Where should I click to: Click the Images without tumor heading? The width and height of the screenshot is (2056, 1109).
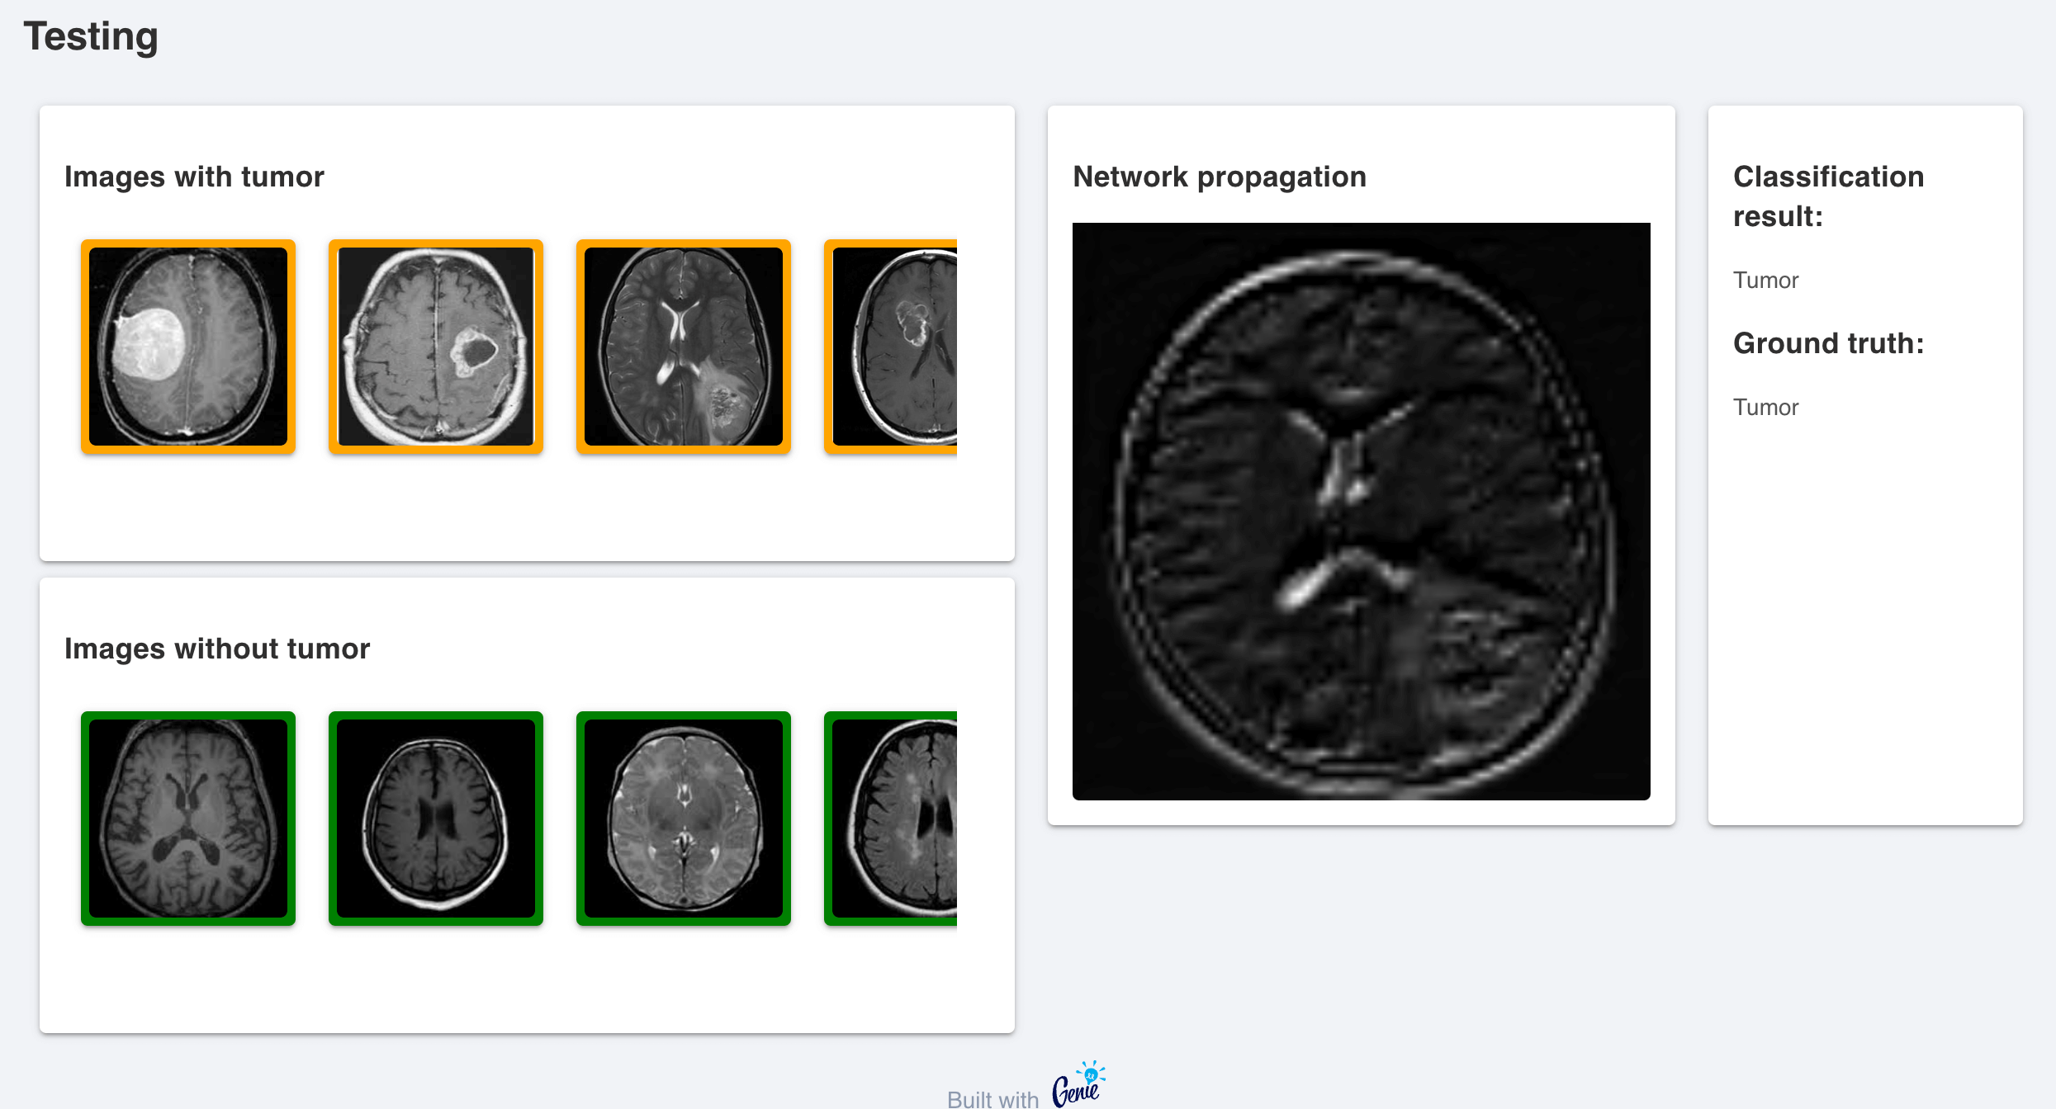(217, 649)
